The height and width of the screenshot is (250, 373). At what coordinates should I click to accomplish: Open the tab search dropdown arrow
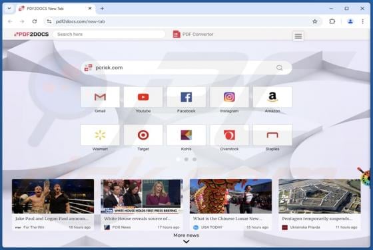tap(9, 9)
